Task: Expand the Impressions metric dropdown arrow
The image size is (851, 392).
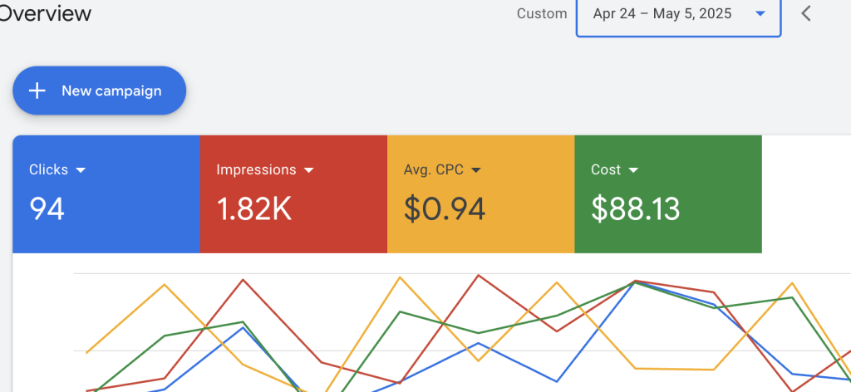Action: coord(309,170)
